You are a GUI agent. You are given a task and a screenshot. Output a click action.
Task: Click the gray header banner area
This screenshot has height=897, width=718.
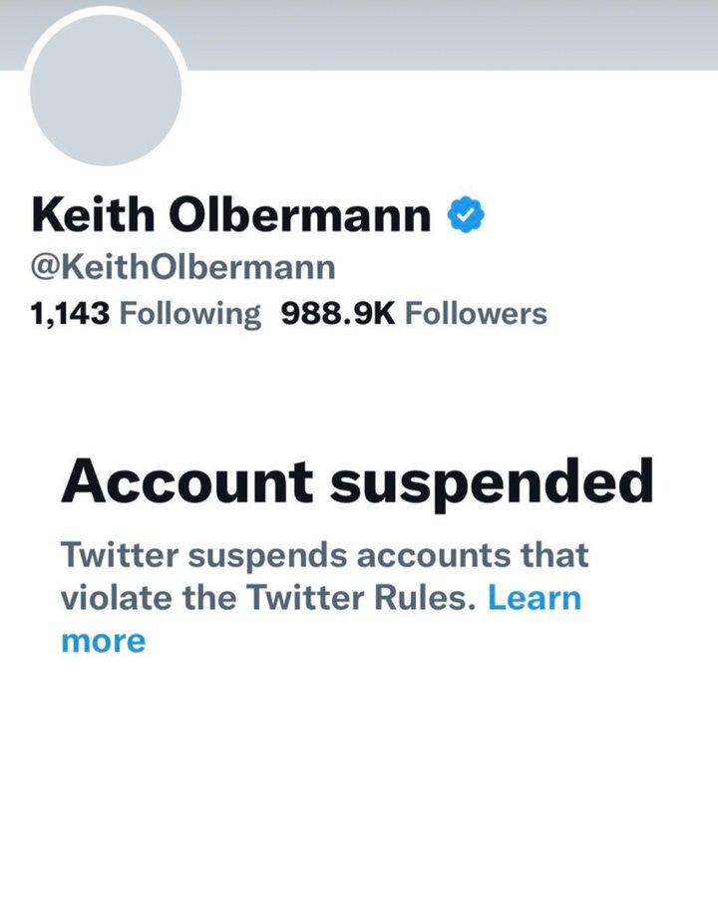449,34
